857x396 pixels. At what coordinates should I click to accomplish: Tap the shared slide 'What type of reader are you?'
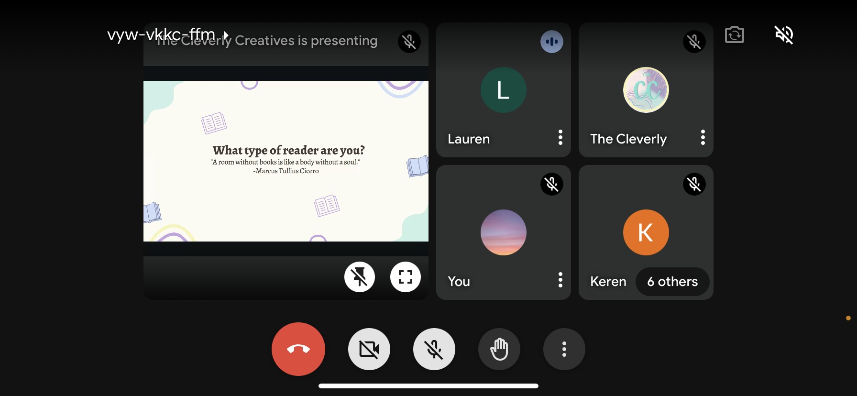[x=286, y=161]
